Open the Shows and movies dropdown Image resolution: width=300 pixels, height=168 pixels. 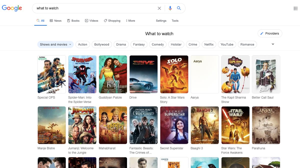pyautogui.click(x=55, y=44)
